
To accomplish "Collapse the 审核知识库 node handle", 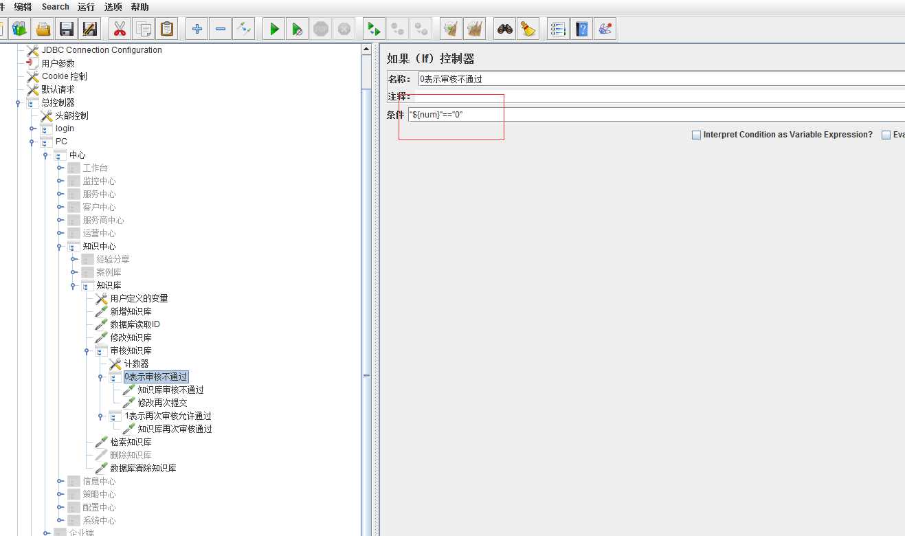I will pyautogui.click(x=87, y=351).
